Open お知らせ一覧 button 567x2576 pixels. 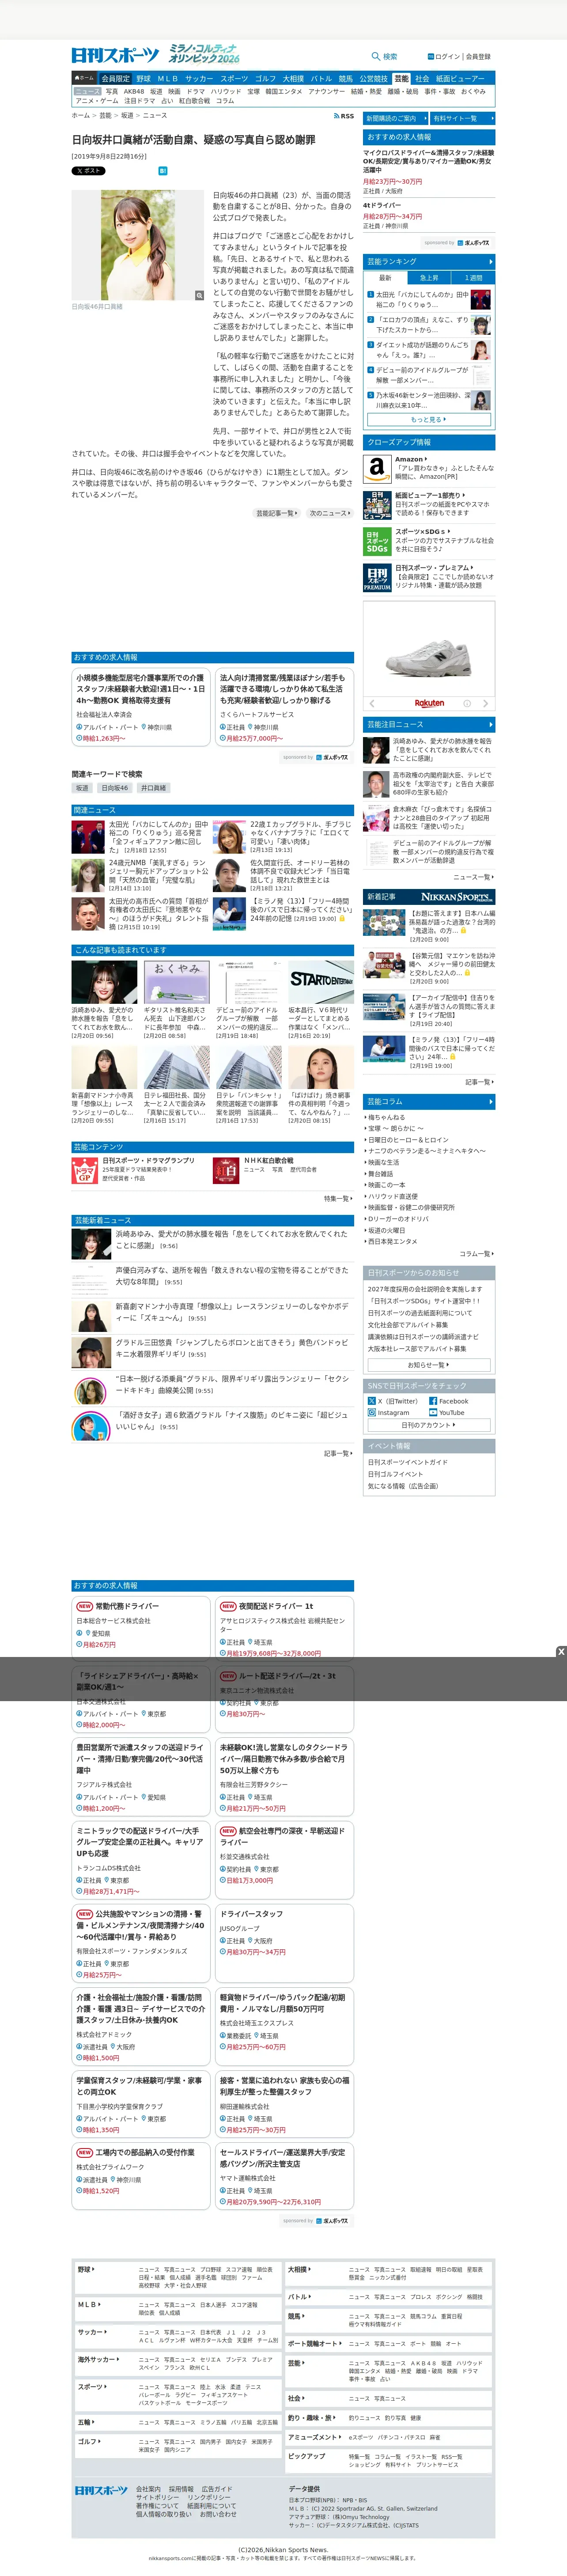[429, 1364]
